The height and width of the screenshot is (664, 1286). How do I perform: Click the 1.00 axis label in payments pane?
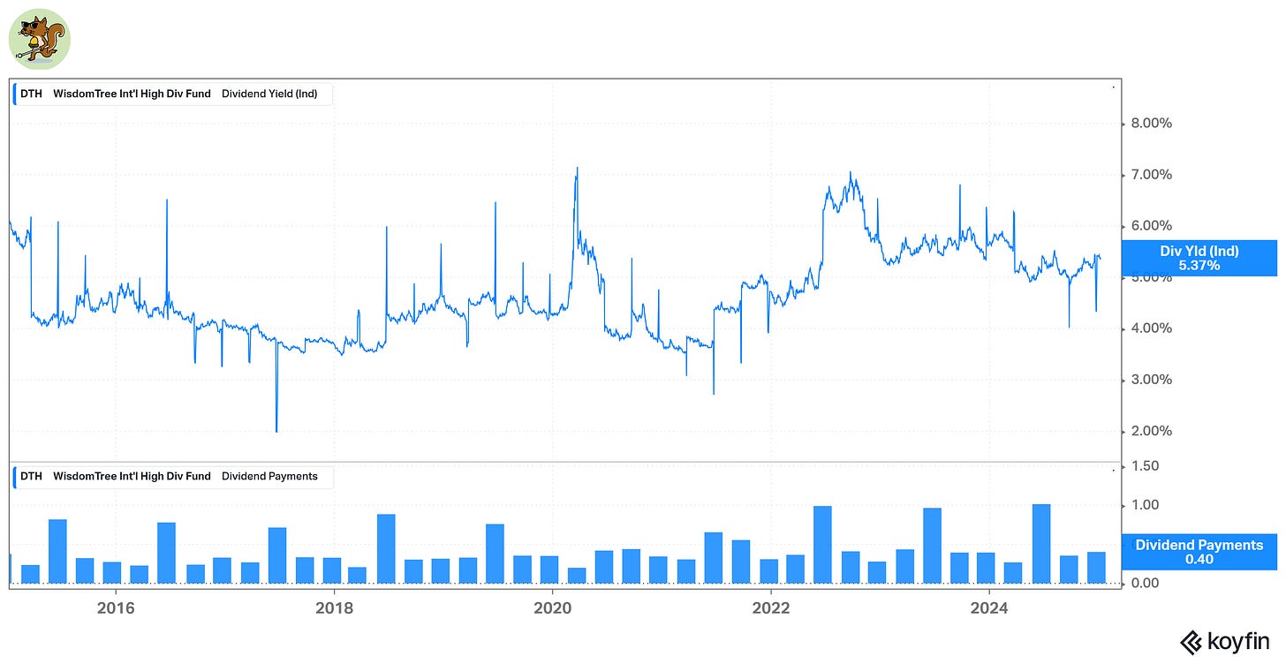pyautogui.click(x=1146, y=505)
